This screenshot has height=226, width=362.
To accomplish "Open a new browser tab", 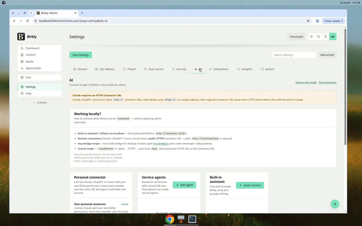I will (82, 13).
